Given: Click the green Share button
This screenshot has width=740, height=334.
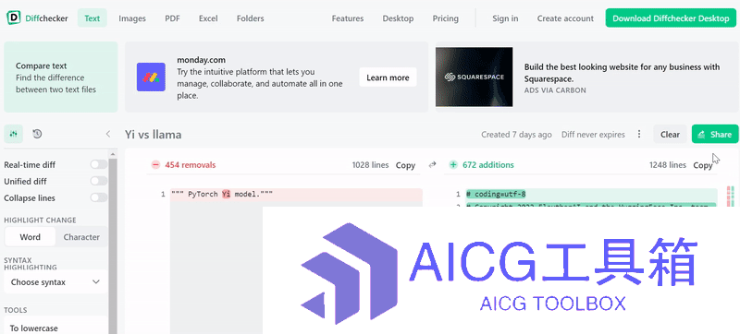Looking at the screenshot, I should 715,134.
